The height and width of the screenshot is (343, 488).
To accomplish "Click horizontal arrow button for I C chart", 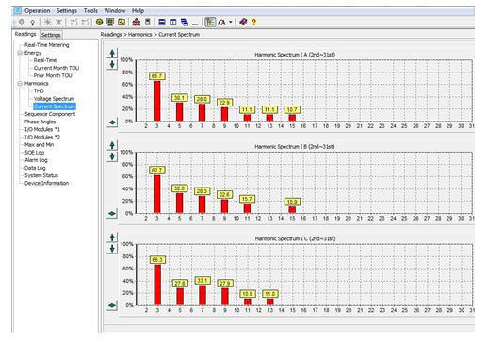I will point(112,305).
